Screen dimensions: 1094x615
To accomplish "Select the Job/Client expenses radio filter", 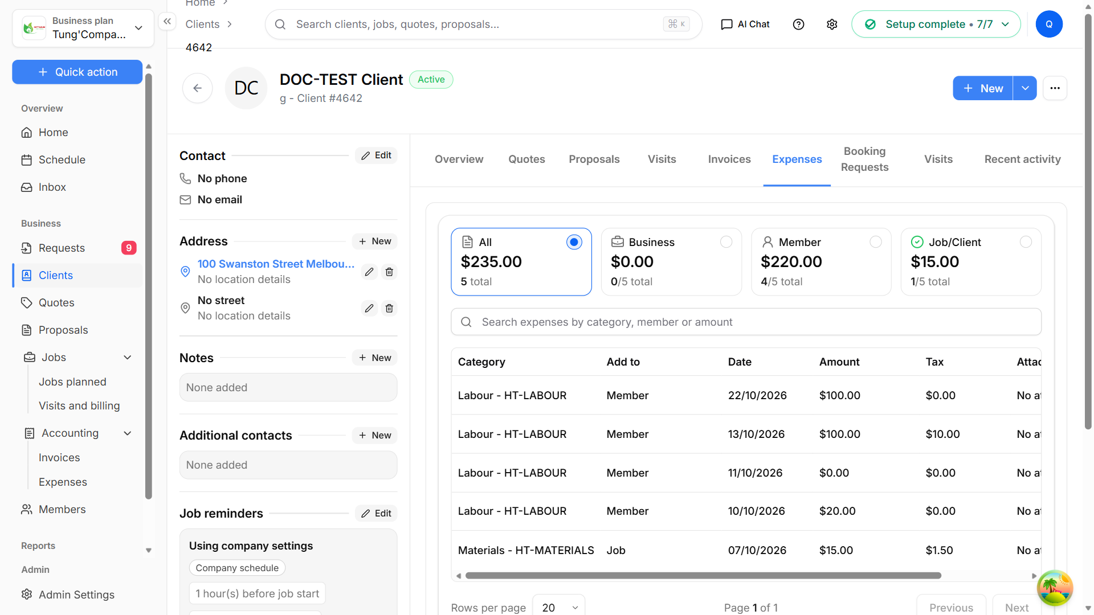I will (1026, 242).
